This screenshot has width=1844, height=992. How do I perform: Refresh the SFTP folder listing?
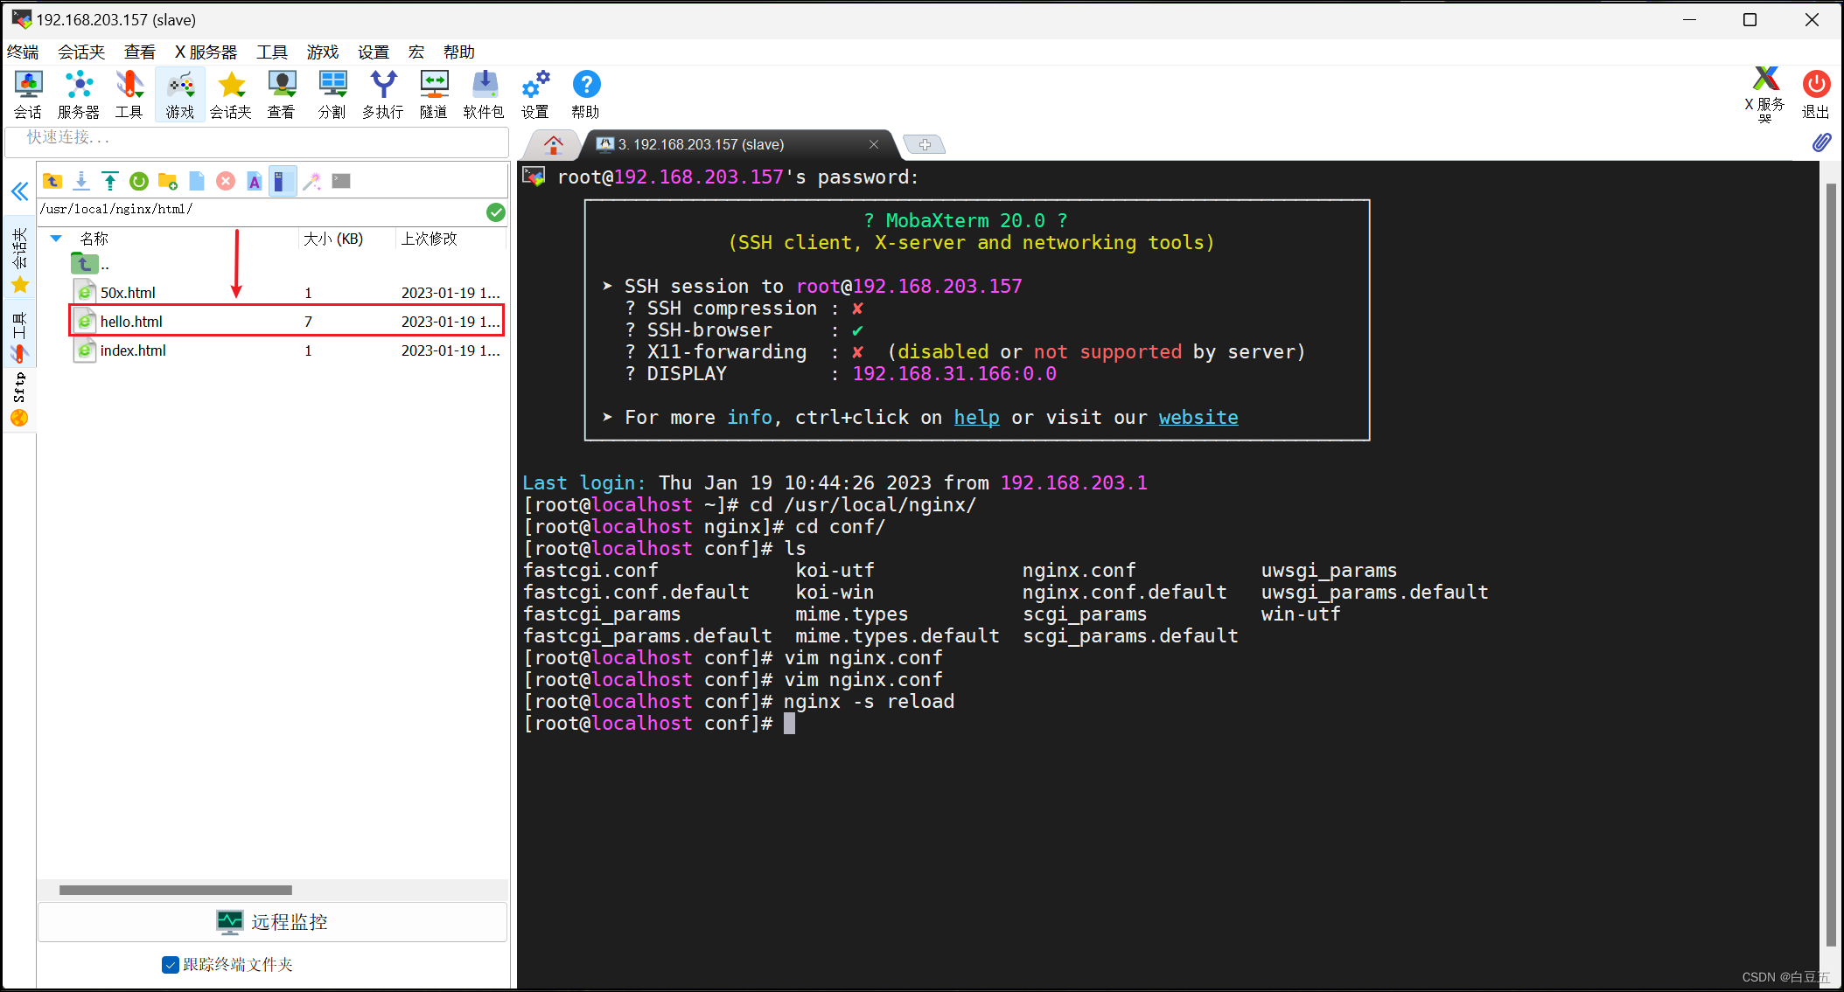(x=139, y=181)
